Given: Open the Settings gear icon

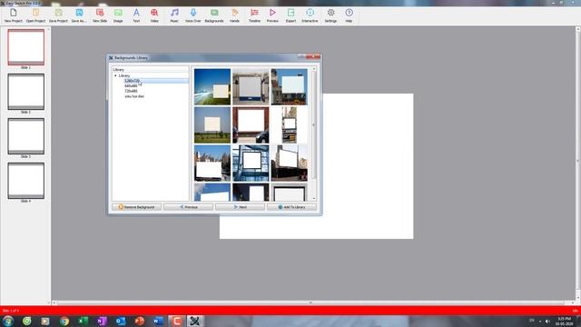Looking at the screenshot, I should [330, 15].
